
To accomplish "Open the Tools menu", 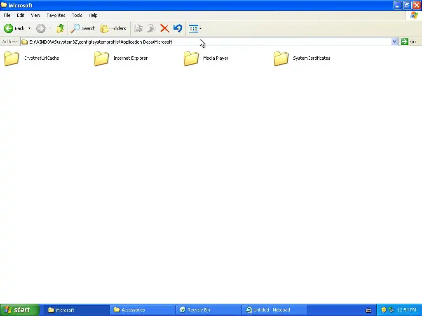I will (77, 15).
